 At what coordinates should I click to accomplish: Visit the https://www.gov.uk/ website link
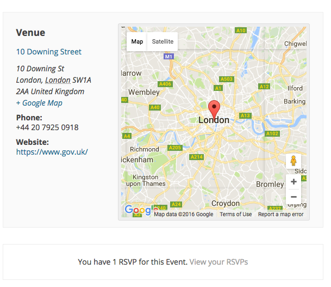(52, 152)
